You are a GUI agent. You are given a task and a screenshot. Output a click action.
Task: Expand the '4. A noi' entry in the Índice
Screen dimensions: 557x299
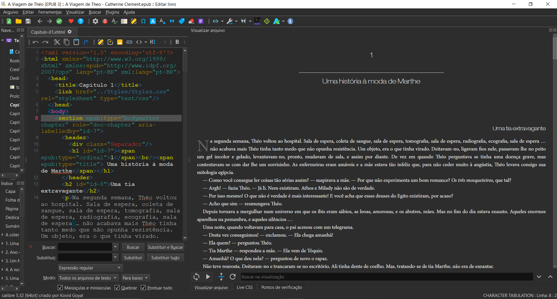[2, 269]
